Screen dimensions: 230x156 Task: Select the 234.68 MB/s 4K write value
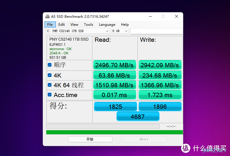tap(160, 75)
